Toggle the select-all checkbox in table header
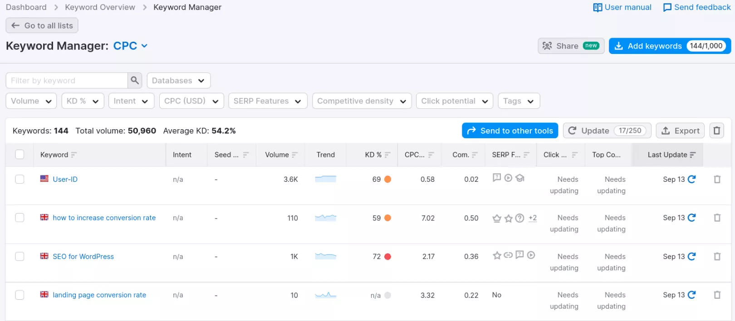Viewport: 735px width, 321px height. click(x=20, y=155)
